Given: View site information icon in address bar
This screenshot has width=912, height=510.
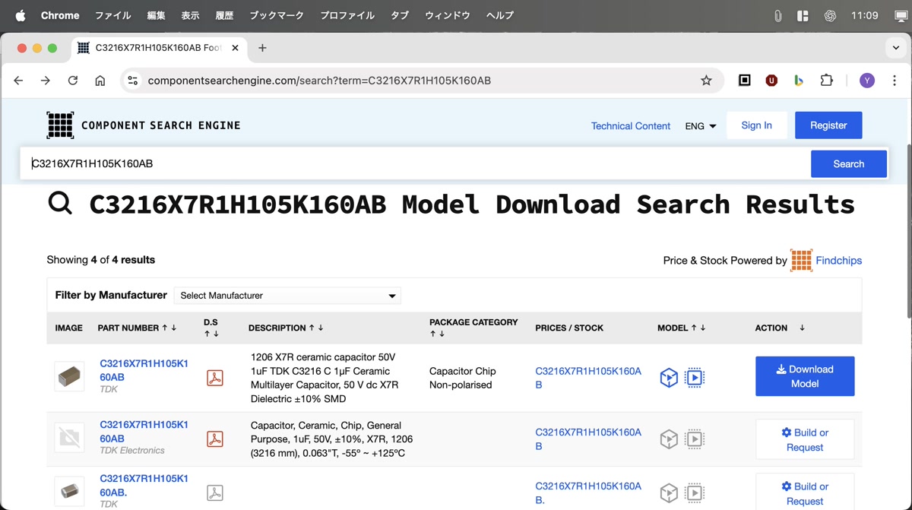Looking at the screenshot, I should (132, 81).
